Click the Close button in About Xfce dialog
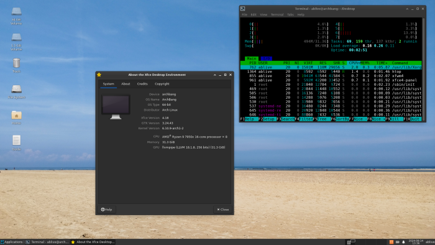 coord(222,210)
